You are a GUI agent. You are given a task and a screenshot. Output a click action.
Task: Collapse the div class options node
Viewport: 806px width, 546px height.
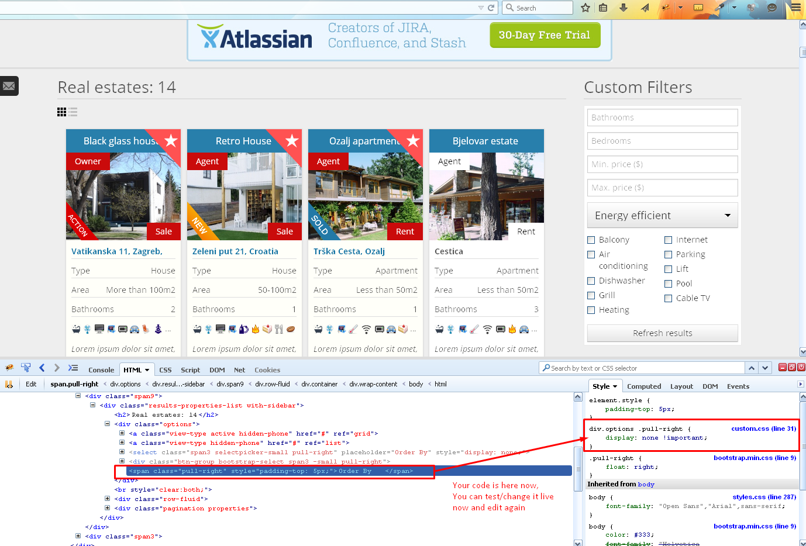pyautogui.click(x=107, y=424)
